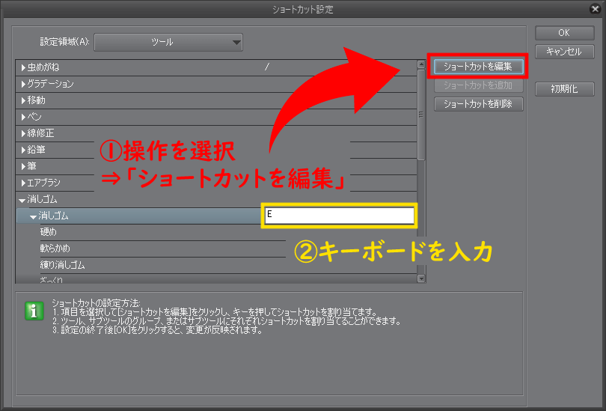Image resolution: width=606 pixels, height=411 pixels.
Task: Expand the エアブラシ tree arrow
Action: coord(23,183)
